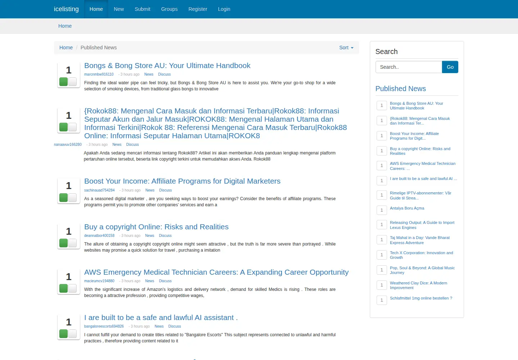View profile of marcnmbw916110
Image resolution: width=518 pixels, height=360 pixels.
pyautogui.click(x=99, y=75)
